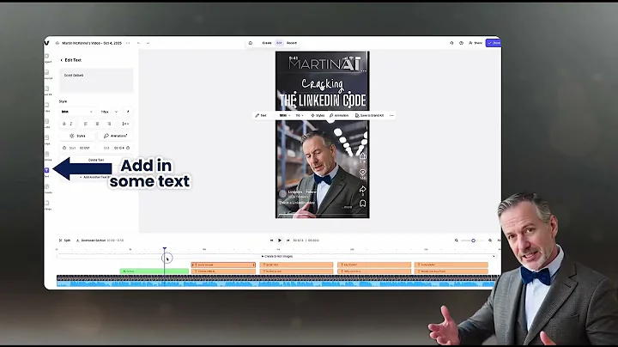This screenshot has width=618, height=347.
Task: Click the text content input box
Action: [96, 81]
